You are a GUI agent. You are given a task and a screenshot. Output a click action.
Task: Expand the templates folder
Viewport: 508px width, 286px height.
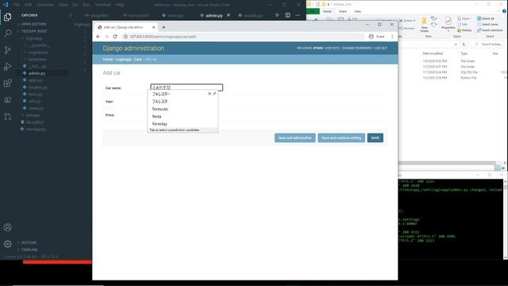(35, 60)
